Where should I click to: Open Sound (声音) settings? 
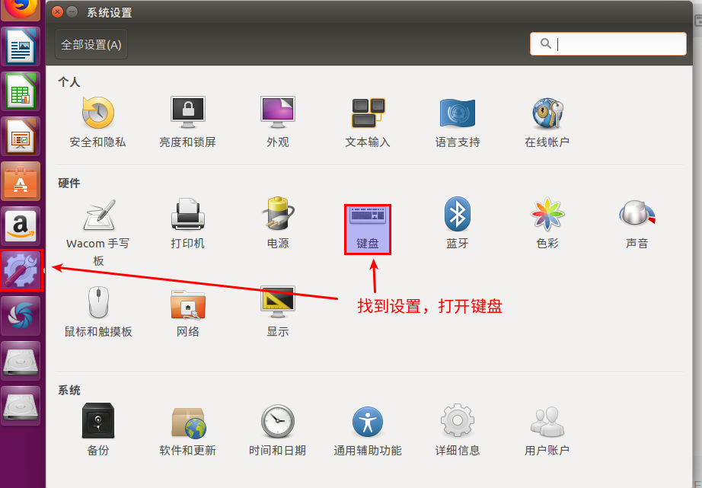point(637,224)
